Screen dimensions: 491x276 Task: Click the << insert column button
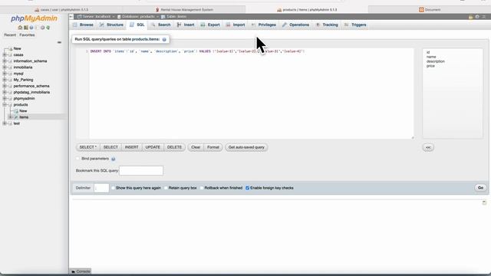point(428,147)
